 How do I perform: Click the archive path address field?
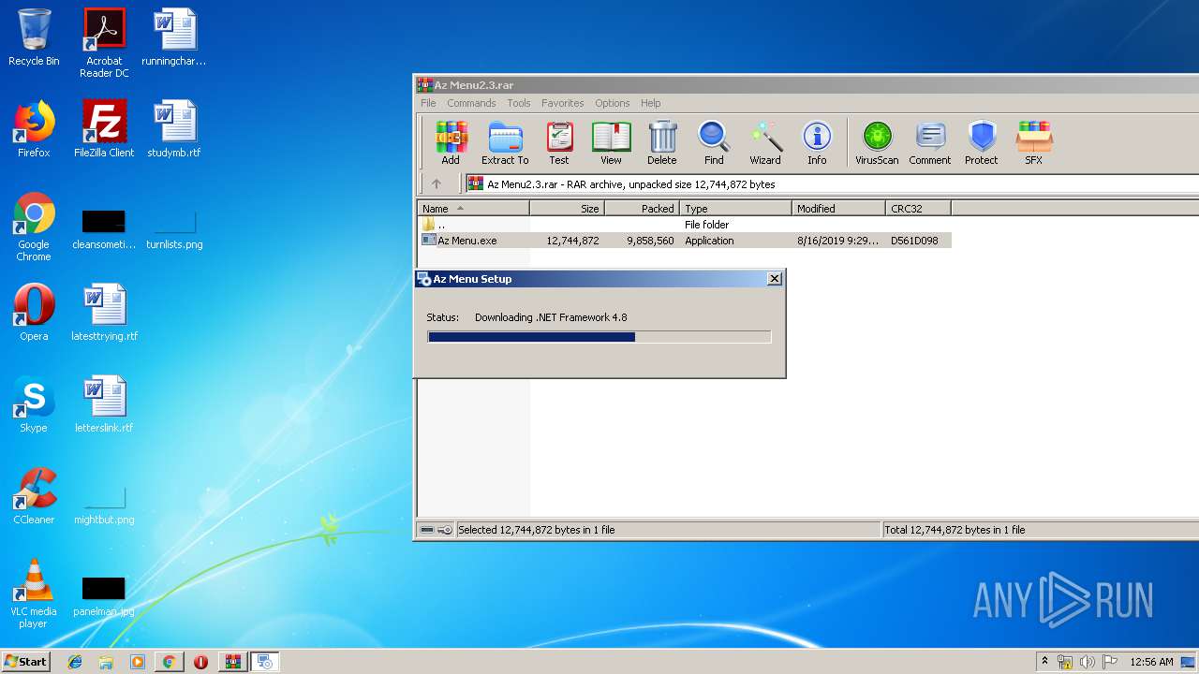click(x=832, y=184)
